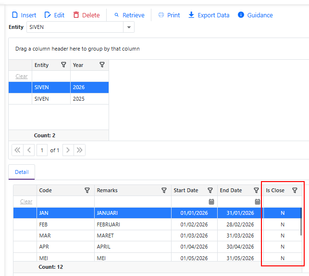Open filter icon on Is Close column
Viewport: 309px width, 276px height.
pyautogui.click(x=295, y=190)
